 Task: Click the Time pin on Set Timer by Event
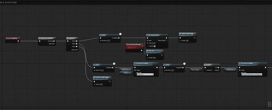(148, 43)
